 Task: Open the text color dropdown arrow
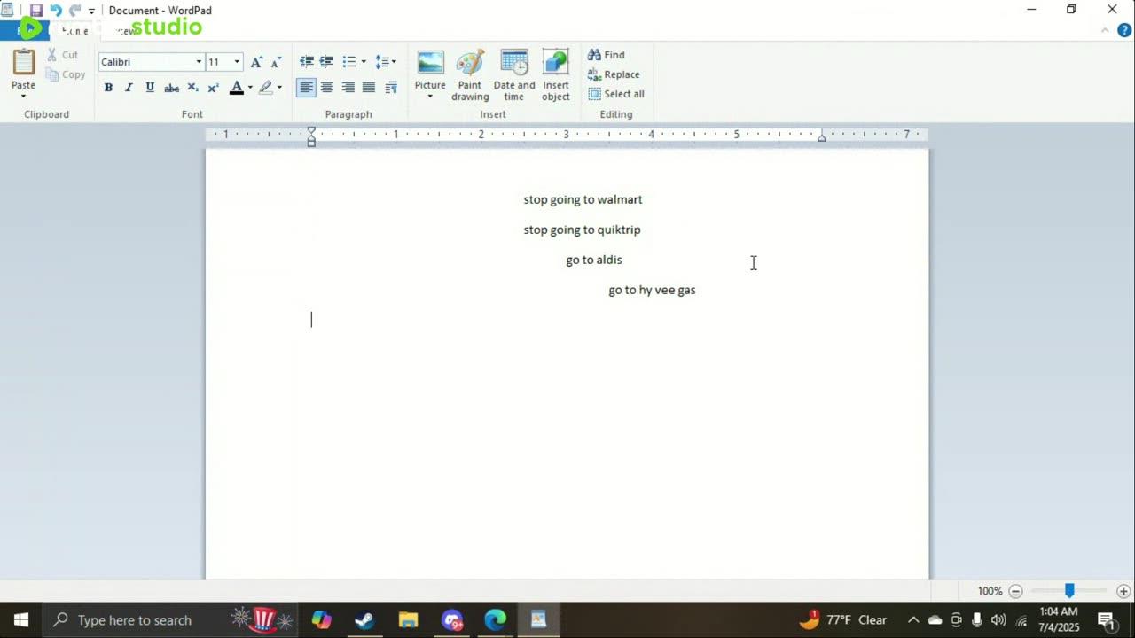coord(250,88)
